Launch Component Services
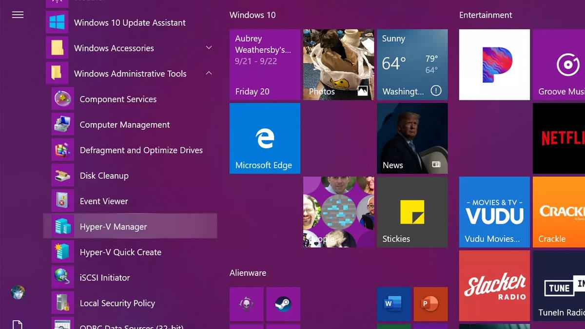This screenshot has width=585, height=329. coord(118,99)
